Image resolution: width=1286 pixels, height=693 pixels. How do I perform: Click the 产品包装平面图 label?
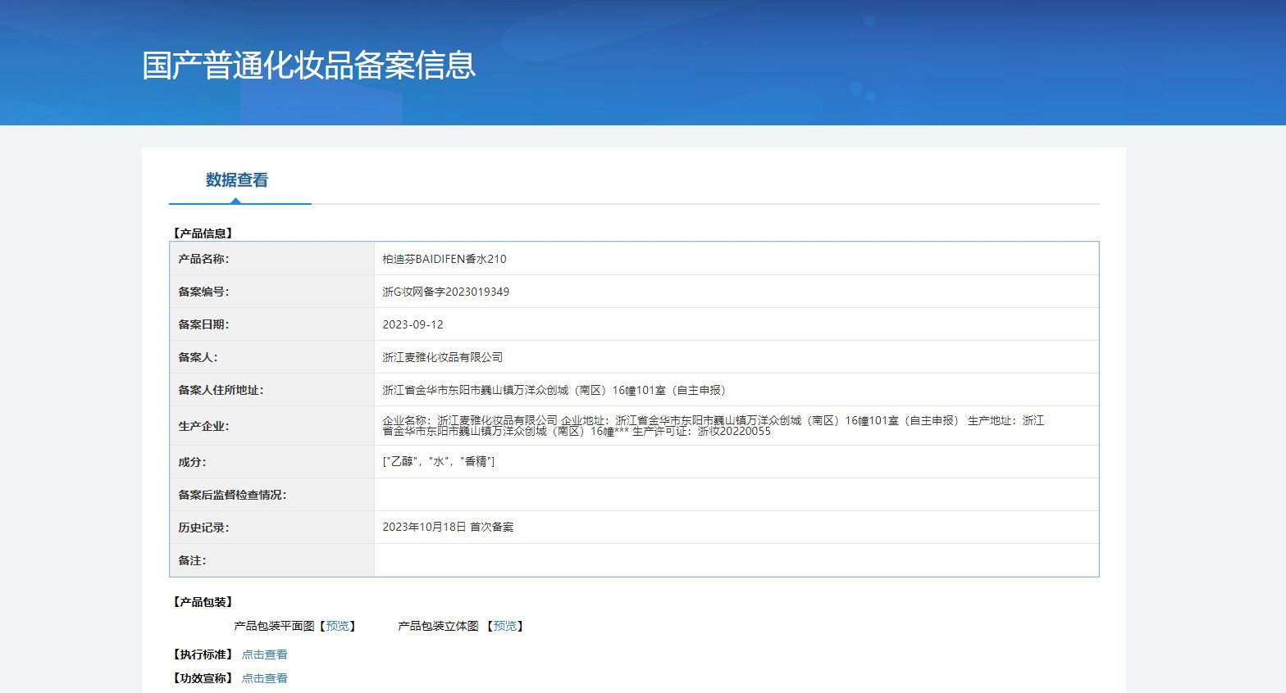[x=274, y=626]
